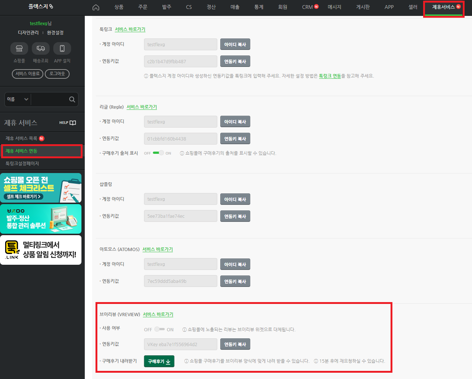
Task: Click the sidebar search magnifier icon
Action: point(72,99)
